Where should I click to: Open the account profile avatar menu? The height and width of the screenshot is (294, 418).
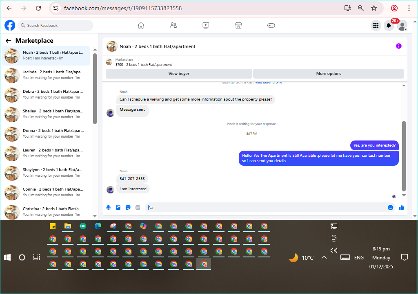[x=402, y=26]
